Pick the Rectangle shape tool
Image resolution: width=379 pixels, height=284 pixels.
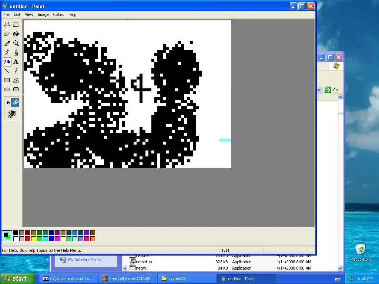click(7, 80)
